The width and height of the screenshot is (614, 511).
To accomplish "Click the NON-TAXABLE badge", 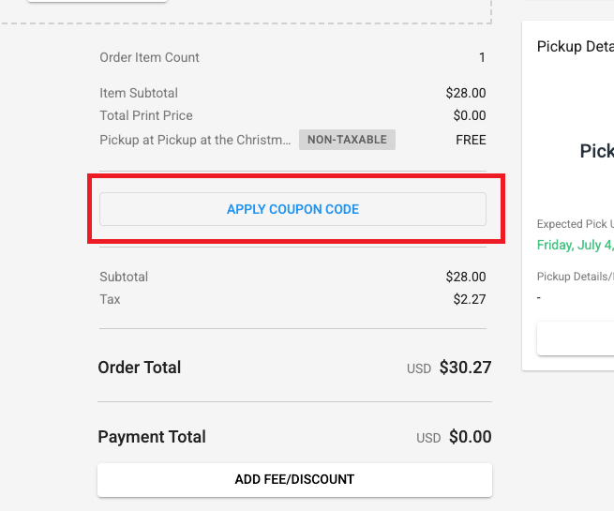I will [348, 140].
